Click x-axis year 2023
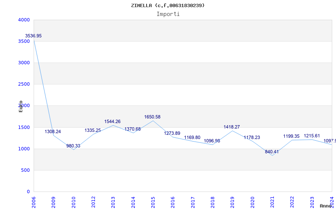The width and height of the screenshot is (336, 210). (x=312, y=202)
